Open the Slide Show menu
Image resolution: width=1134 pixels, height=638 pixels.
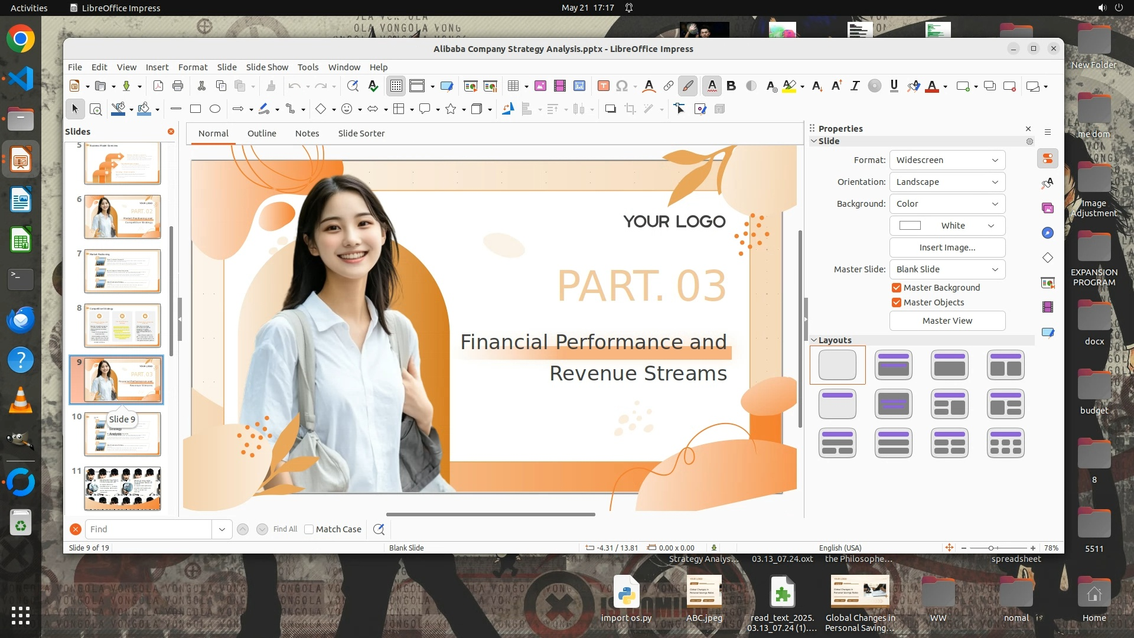[x=267, y=67]
